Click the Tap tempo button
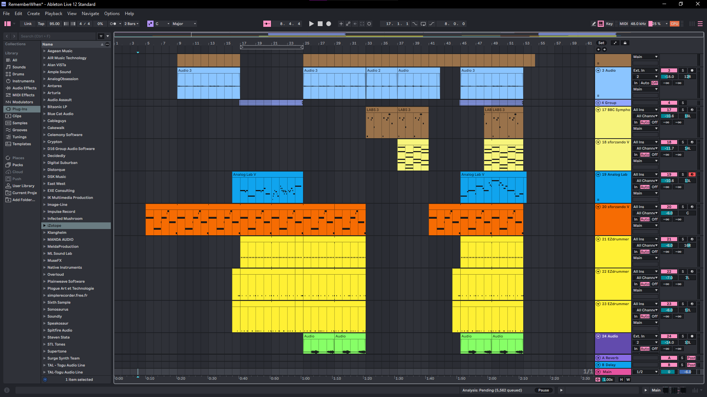 41,24
